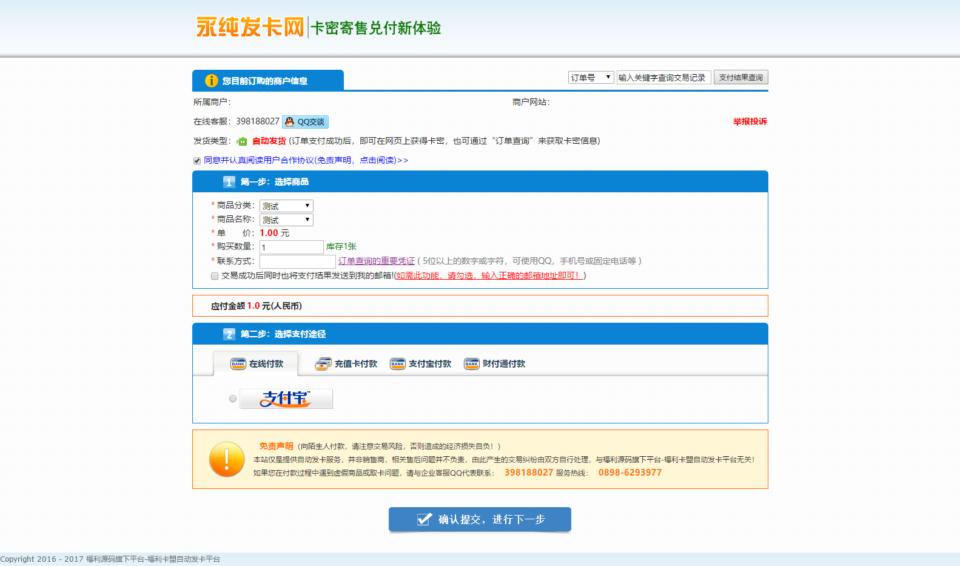Click the bank icon beside 支付宝付款
Image resolution: width=960 pixels, height=566 pixels.
[398, 364]
